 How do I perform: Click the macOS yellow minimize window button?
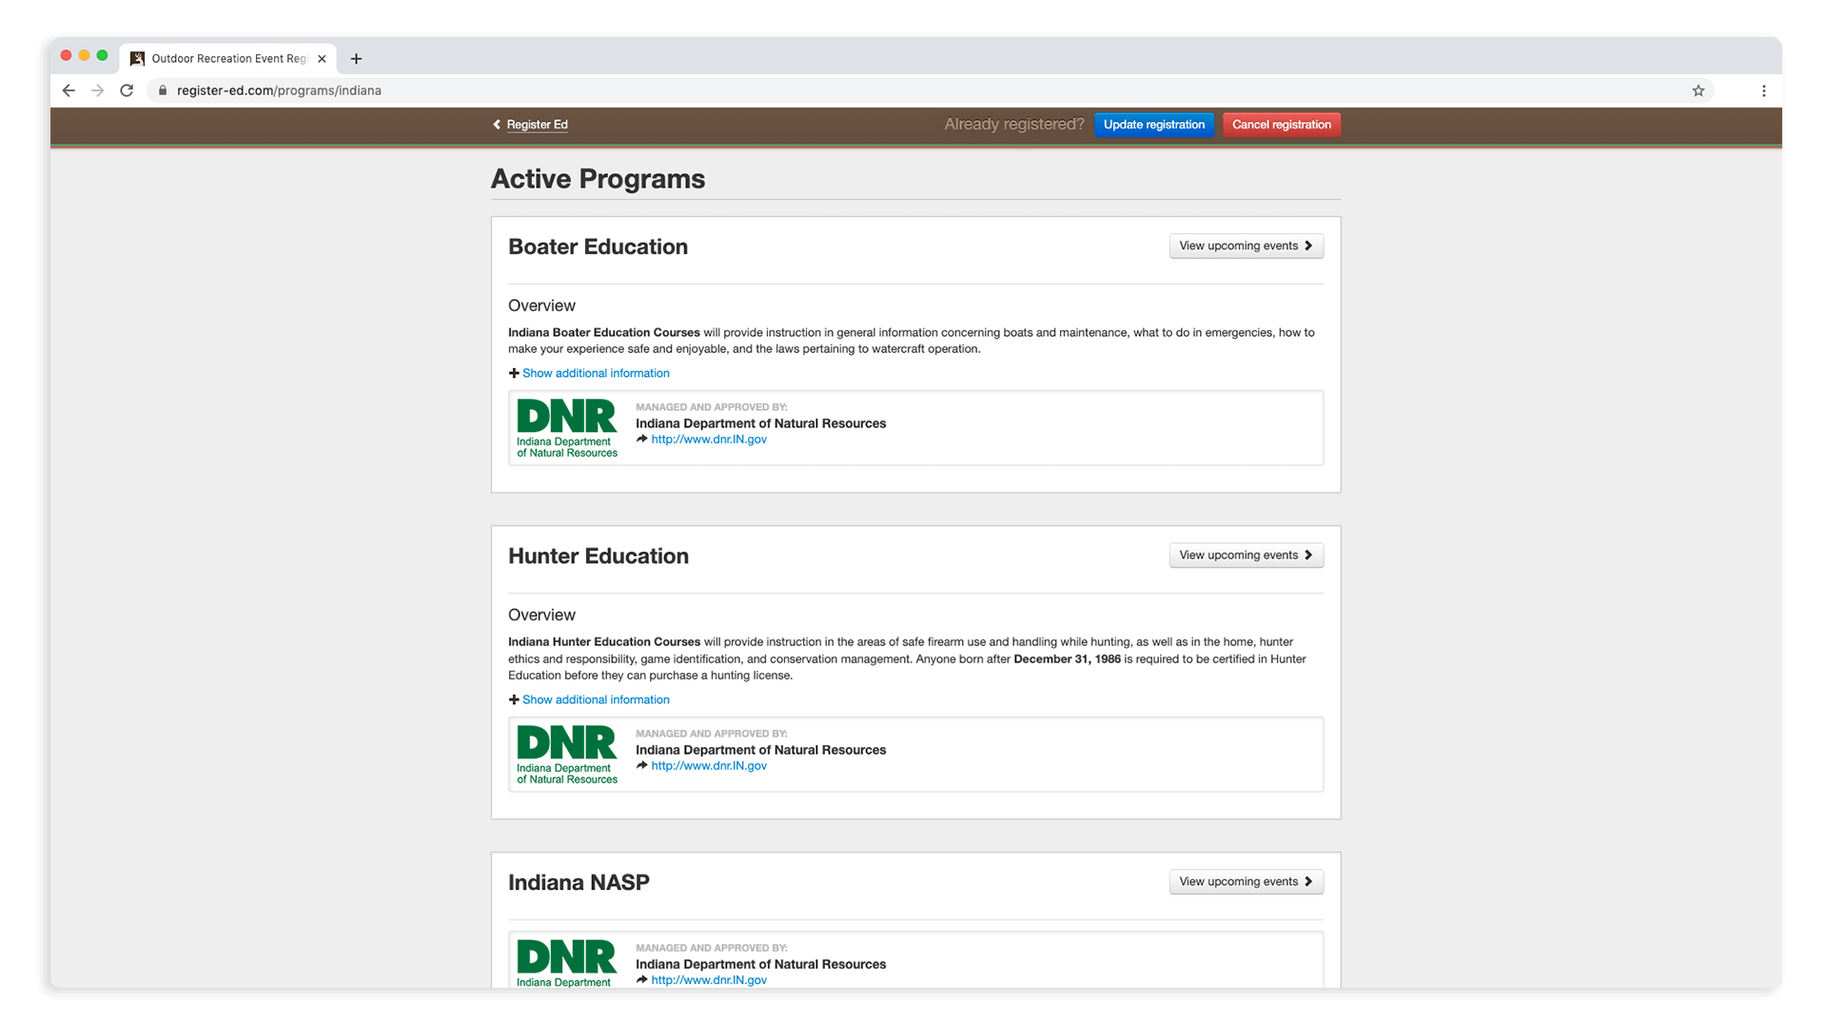(85, 55)
